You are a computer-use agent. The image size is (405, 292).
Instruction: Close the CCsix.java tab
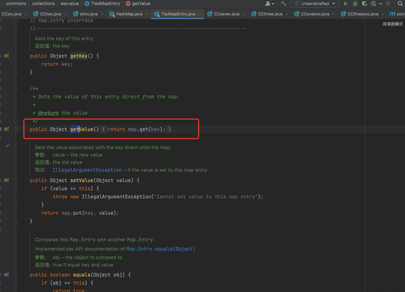(x=26, y=14)
